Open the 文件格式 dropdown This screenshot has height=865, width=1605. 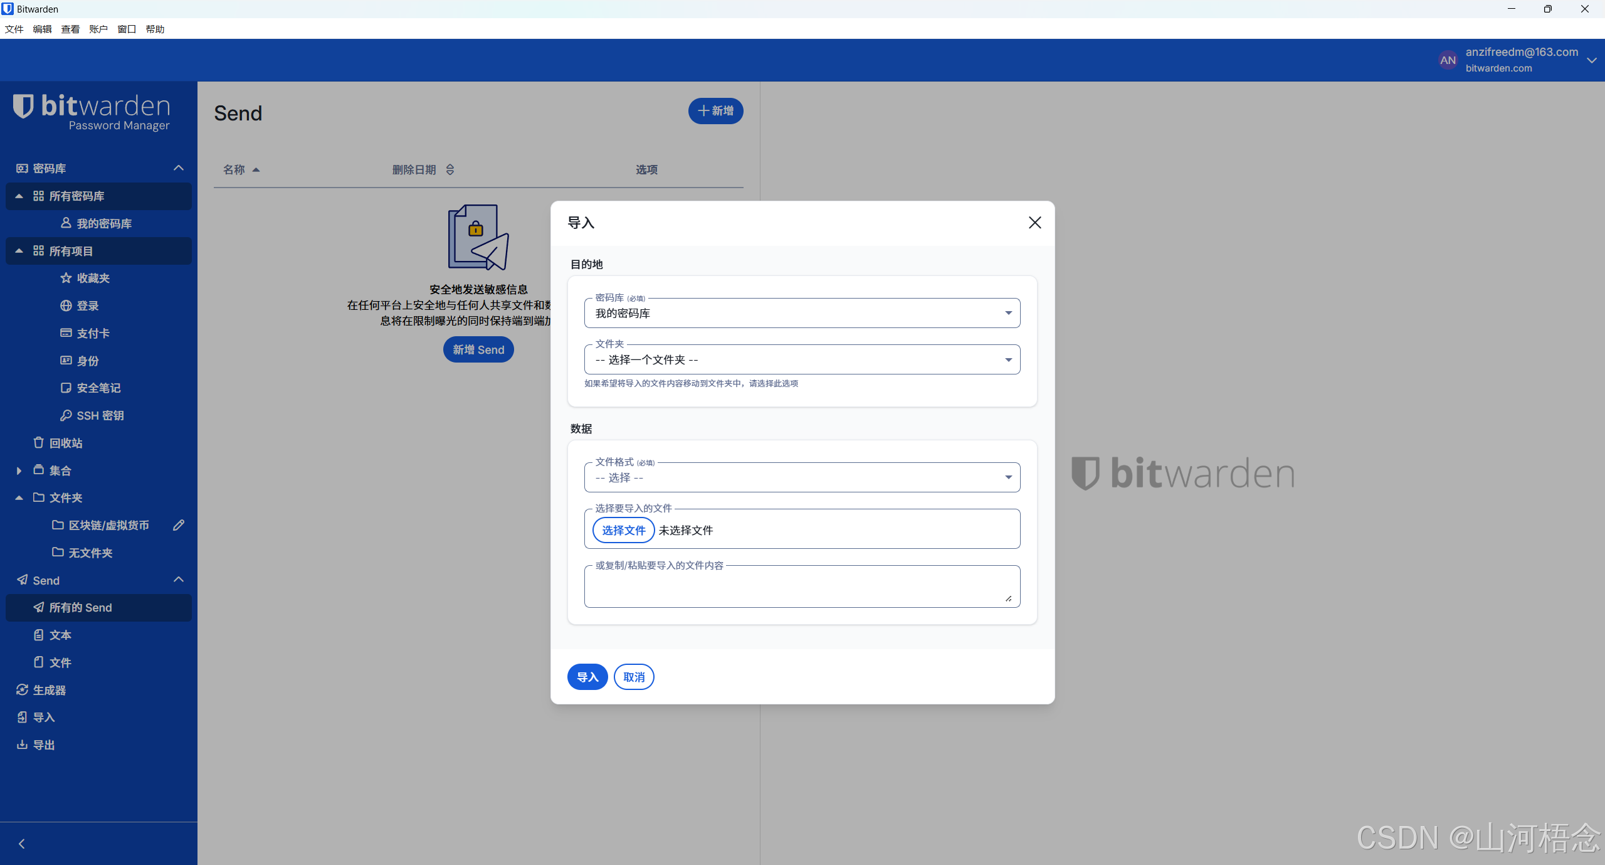coord(802,477)
